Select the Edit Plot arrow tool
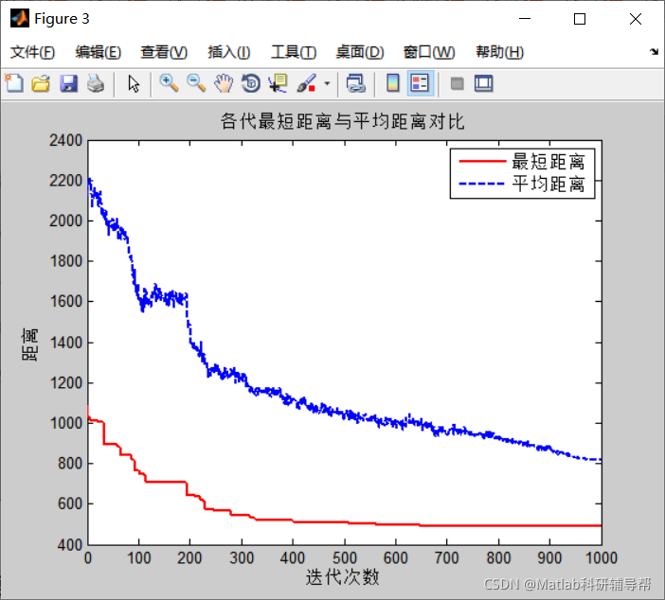 coord(134,83)
